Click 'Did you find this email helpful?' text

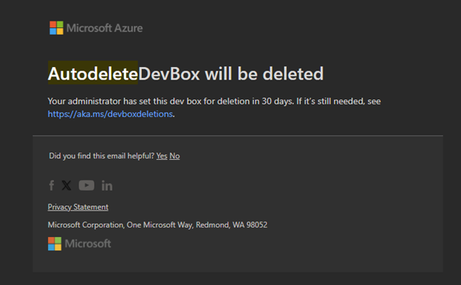pyautogui.click(x=102, y=155)
